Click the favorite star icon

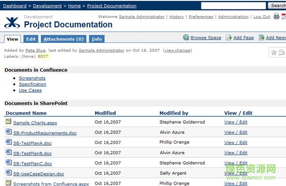pos(274,53)
